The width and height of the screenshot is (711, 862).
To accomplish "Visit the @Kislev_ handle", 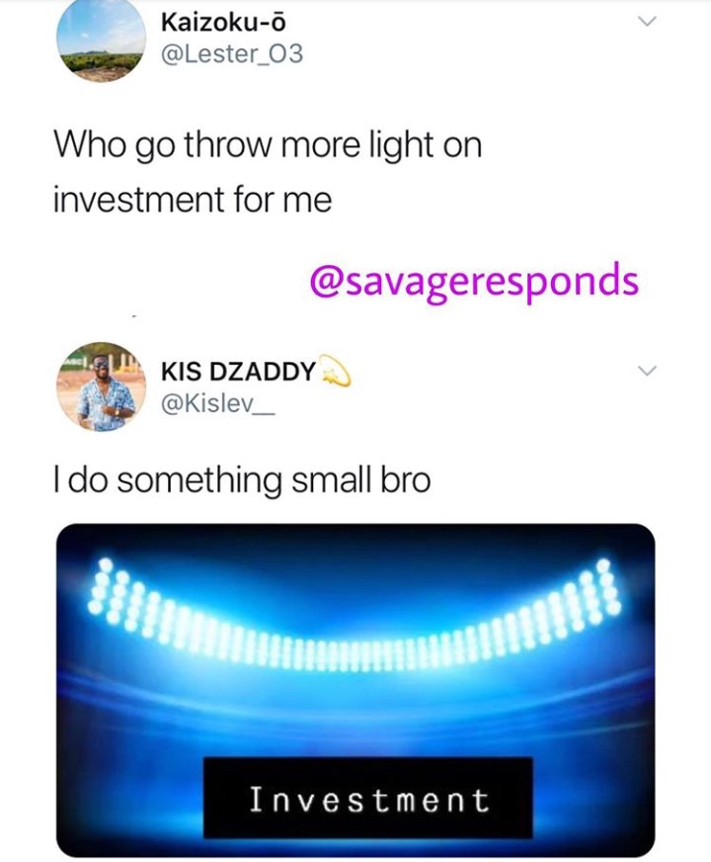I will coord(217,404).
